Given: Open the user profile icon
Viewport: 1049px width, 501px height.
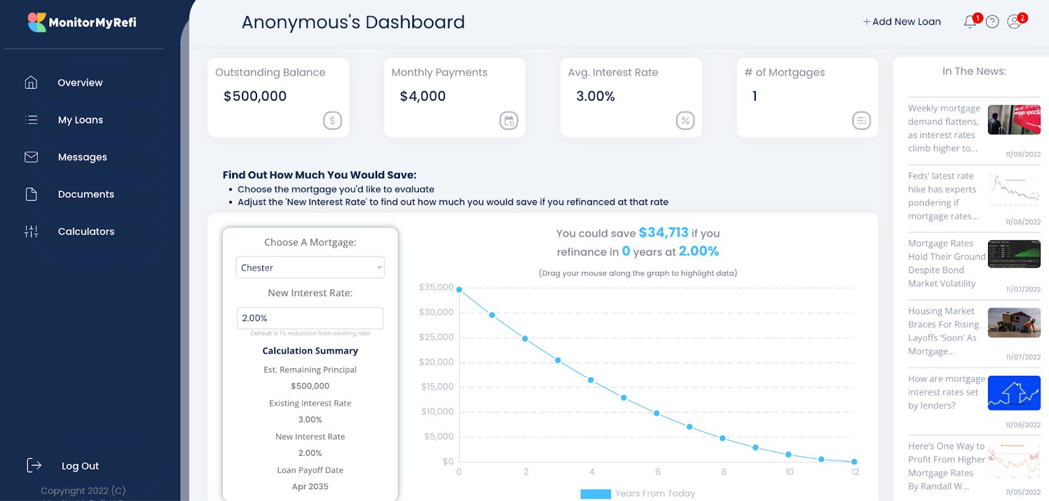Looking at the screenshot, I should [1014, 22].
